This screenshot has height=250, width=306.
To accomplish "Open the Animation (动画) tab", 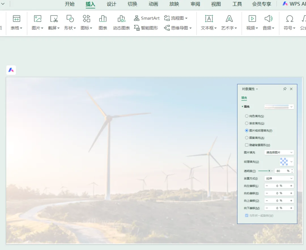I will [x=153, y=4].
